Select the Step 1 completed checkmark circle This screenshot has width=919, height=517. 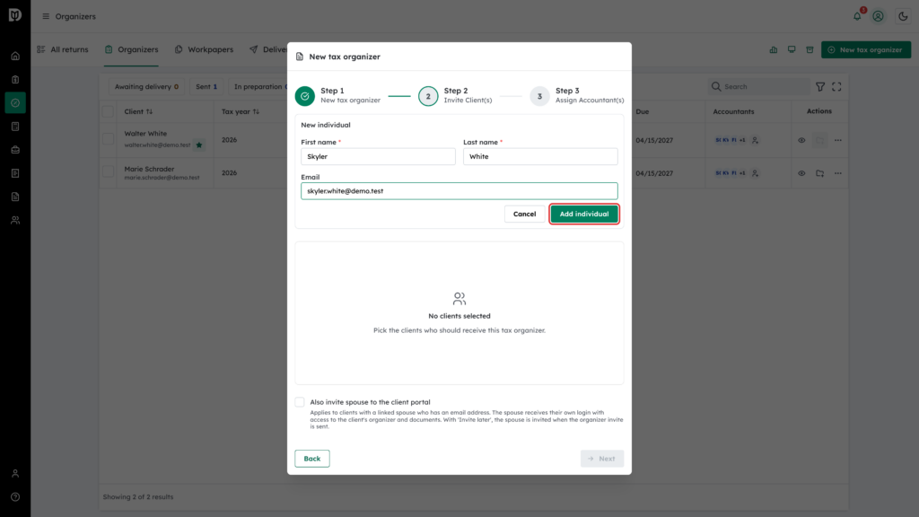(x=305, y=96)
